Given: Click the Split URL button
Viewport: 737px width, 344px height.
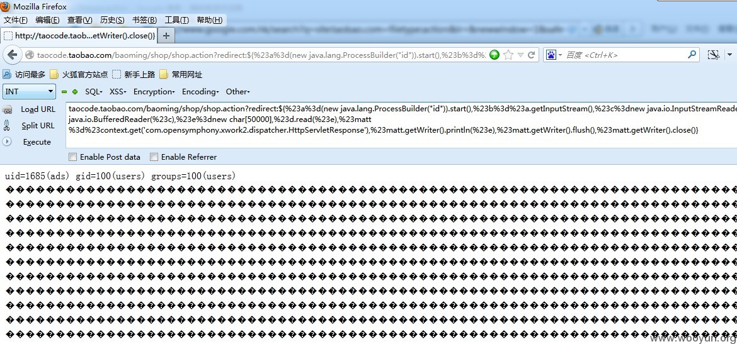Looking at the screenshot, I should click(38, 126).
